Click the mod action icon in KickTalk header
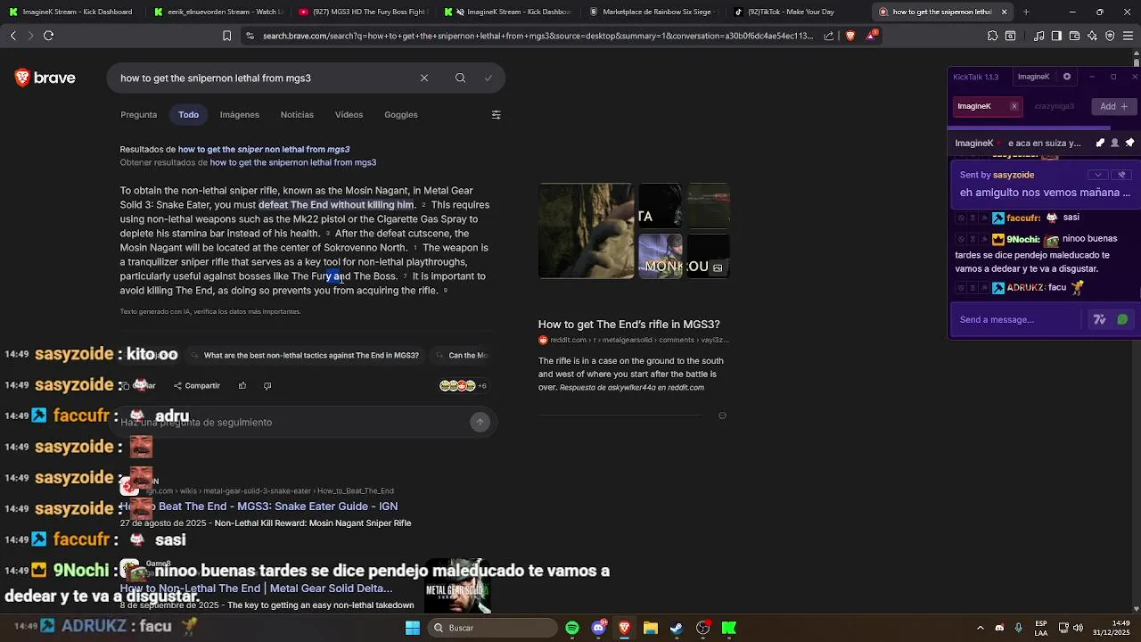 (x=1100, y=143)
